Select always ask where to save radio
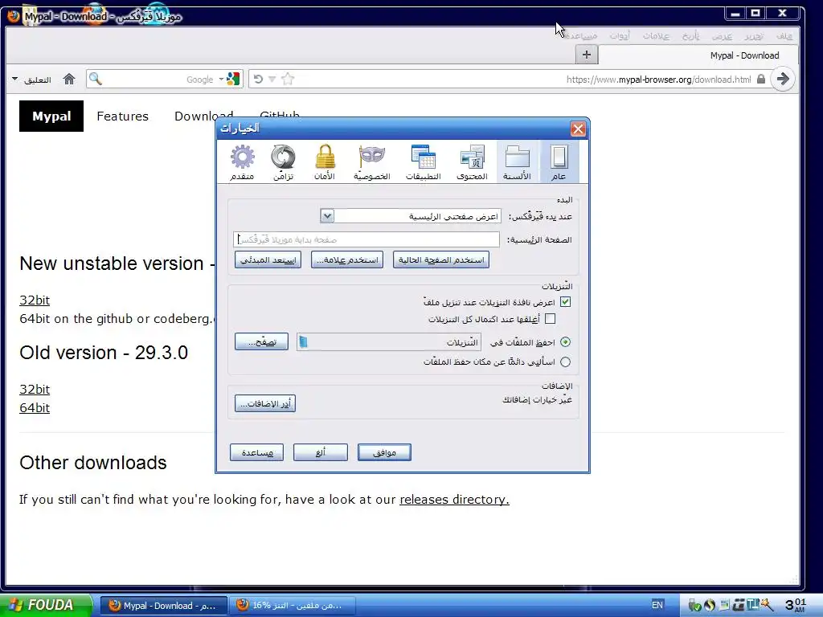Viewport: 823px width, 617px height. click(565, 362)
